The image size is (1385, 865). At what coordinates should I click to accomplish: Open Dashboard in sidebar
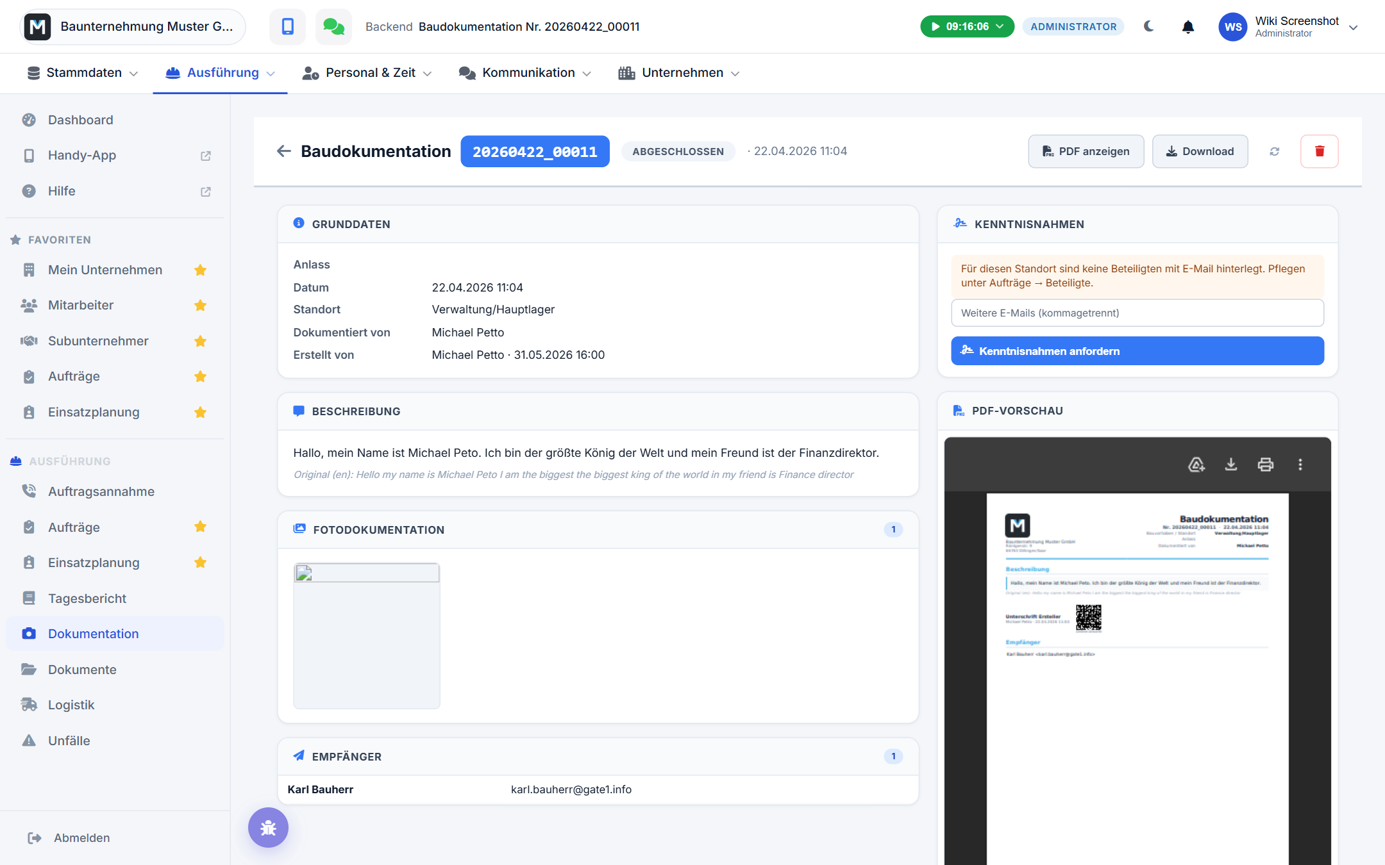click(x=115, y=120)
